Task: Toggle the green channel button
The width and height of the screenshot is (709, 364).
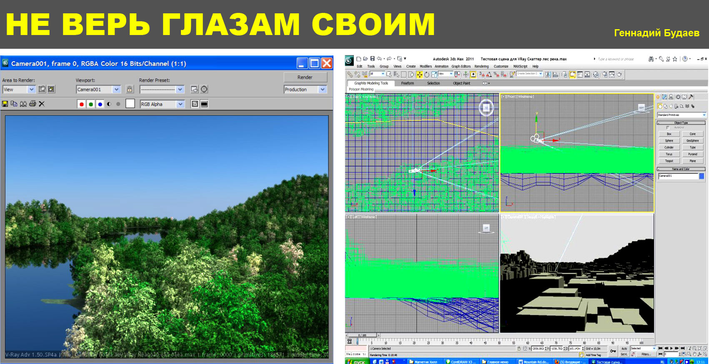Action: [x=91, y=104]
